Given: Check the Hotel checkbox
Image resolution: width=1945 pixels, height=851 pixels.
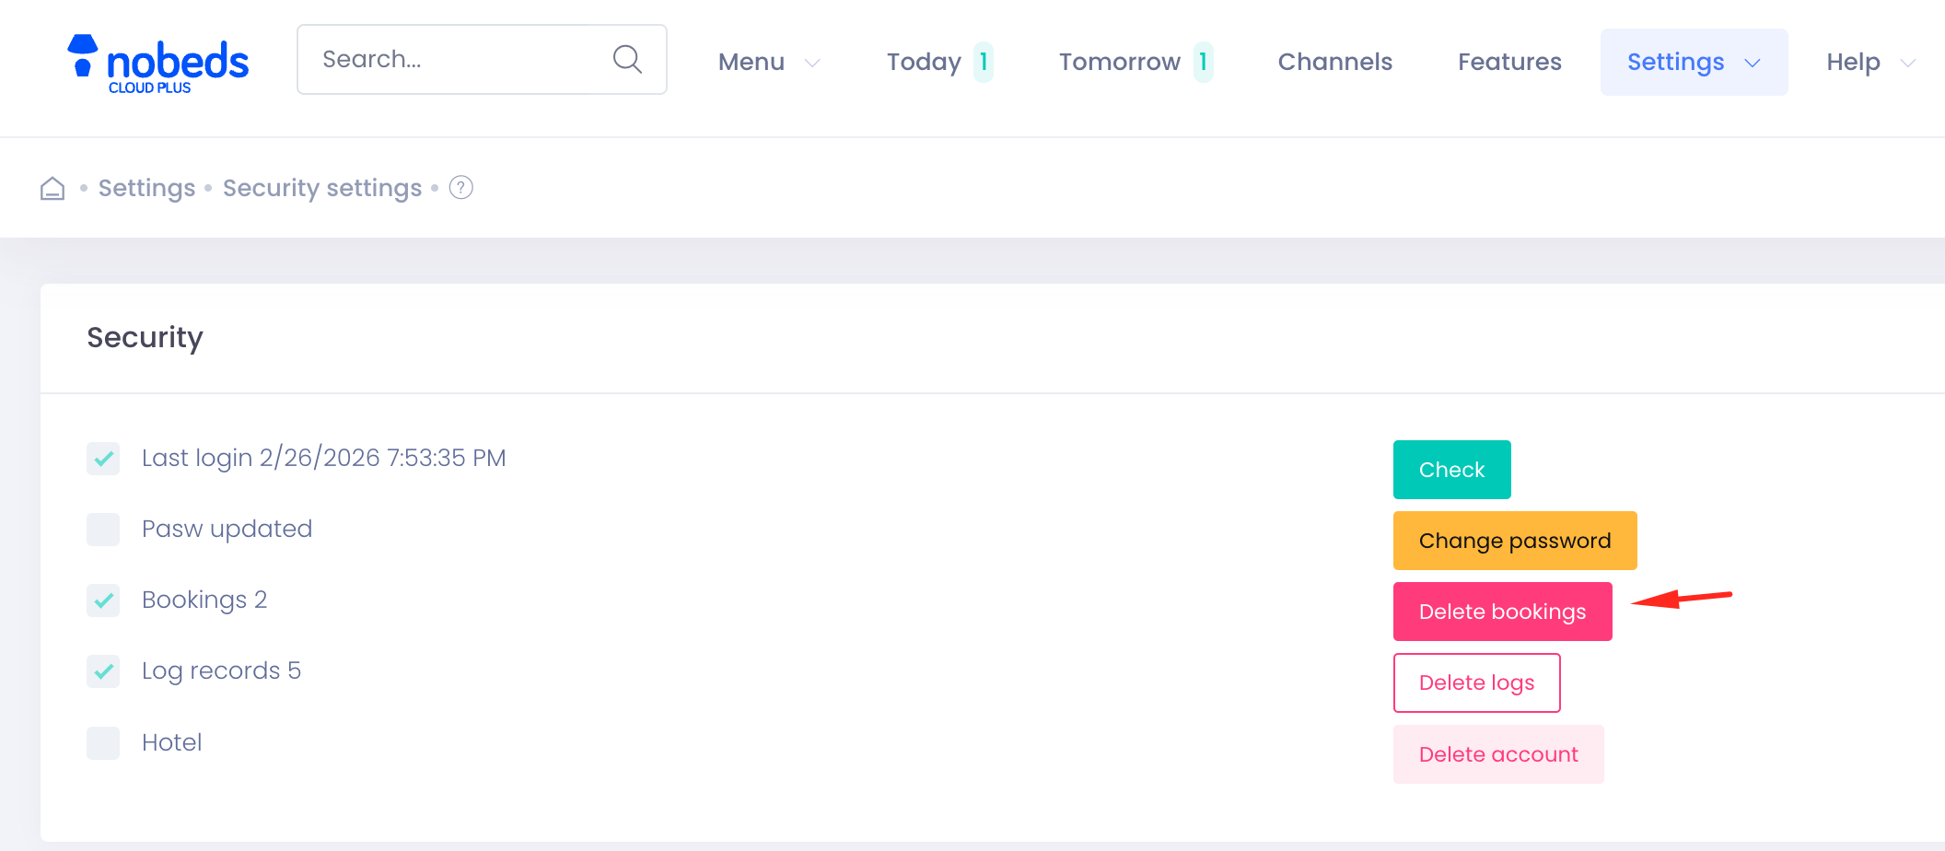Looking at the screenshot, I should [103, 743].
